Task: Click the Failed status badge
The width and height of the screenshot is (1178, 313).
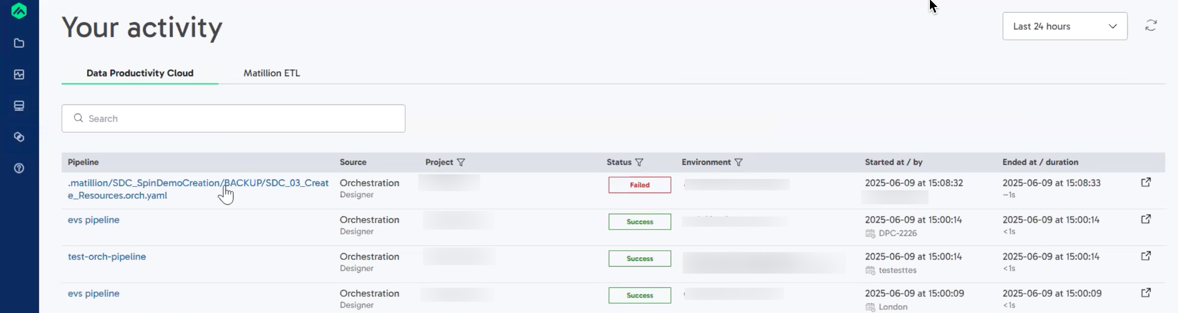Action: point(639,185)
